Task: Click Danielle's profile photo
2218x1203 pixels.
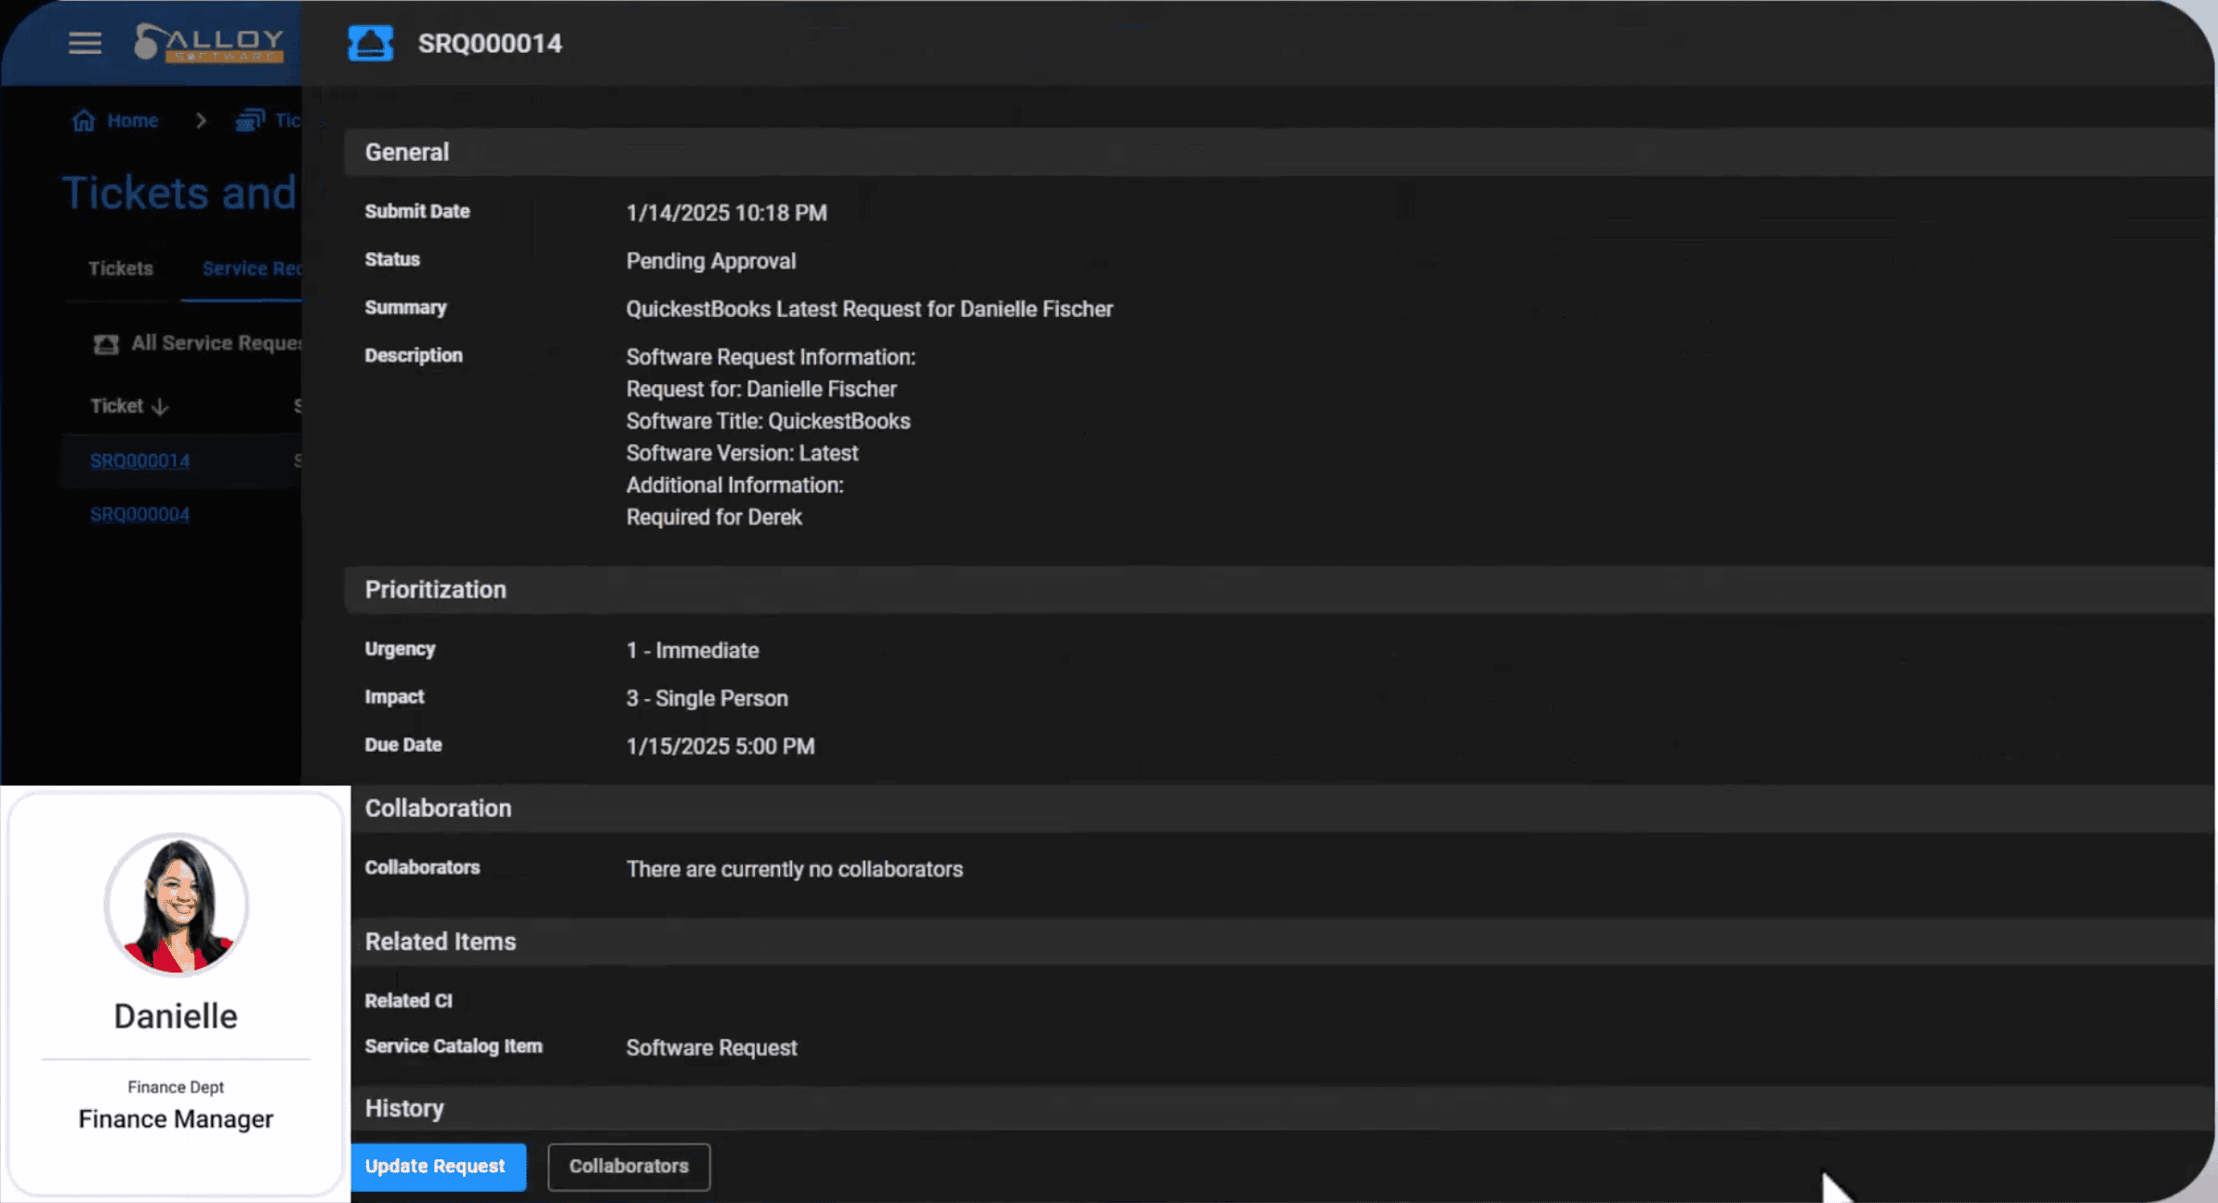Action: (x=177, y=905)
